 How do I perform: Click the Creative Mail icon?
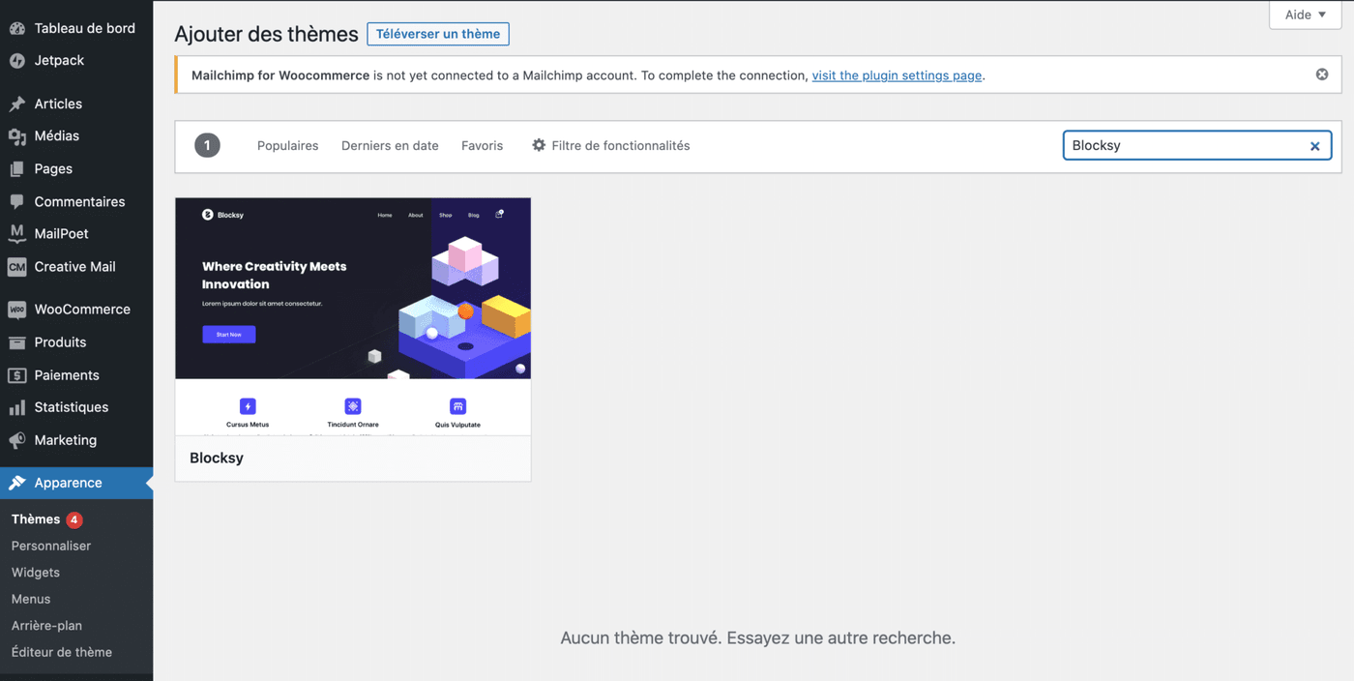16,267
